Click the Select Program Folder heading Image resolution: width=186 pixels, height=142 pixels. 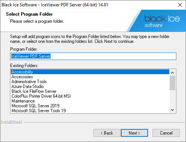(x=29, y=14)
